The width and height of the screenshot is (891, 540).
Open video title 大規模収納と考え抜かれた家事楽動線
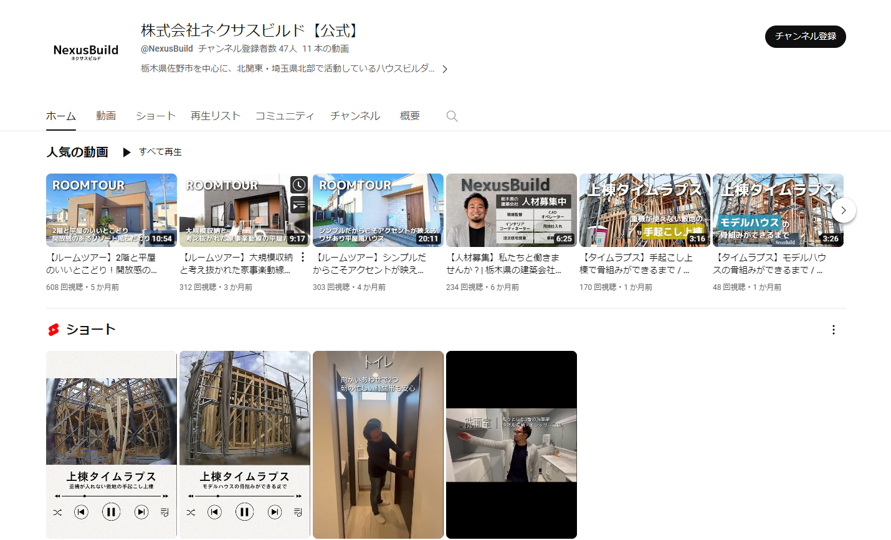point(236,264)
